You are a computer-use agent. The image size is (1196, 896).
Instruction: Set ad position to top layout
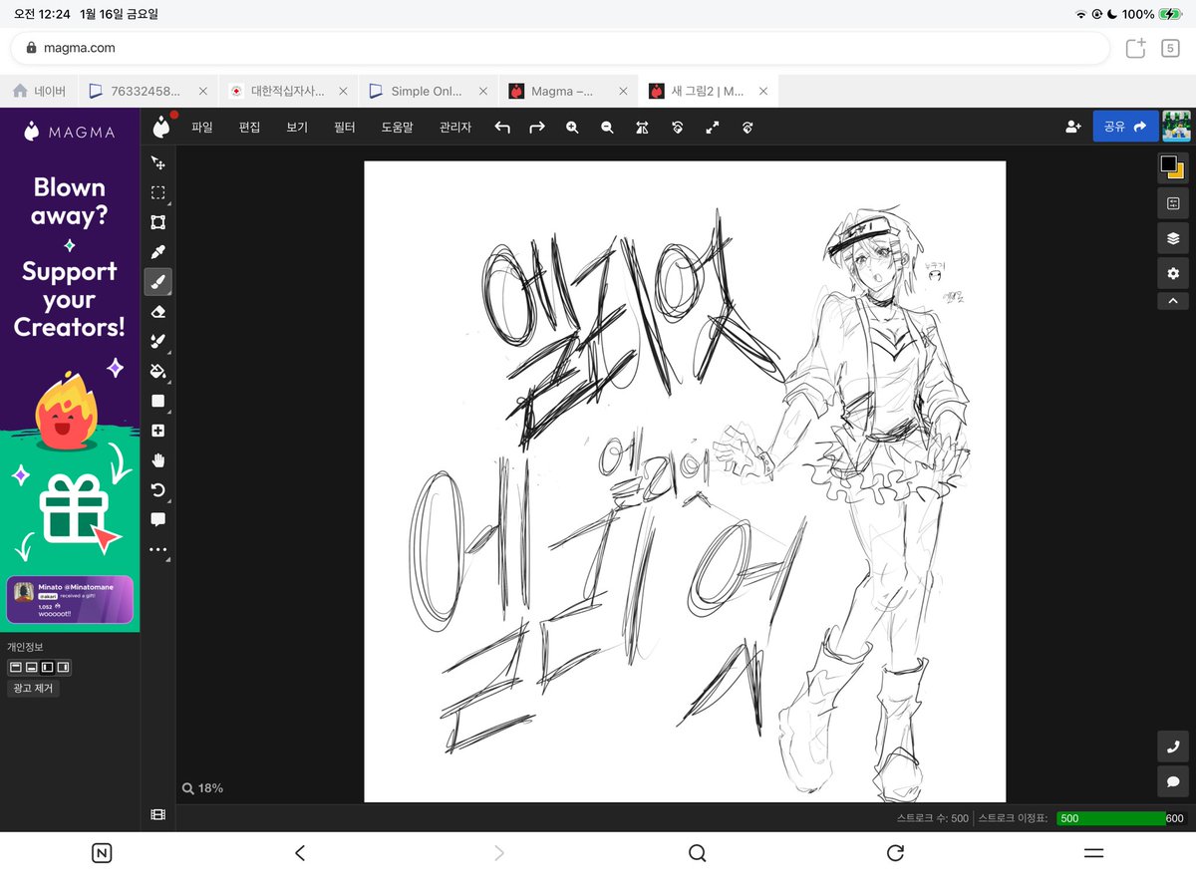point(15,667)
